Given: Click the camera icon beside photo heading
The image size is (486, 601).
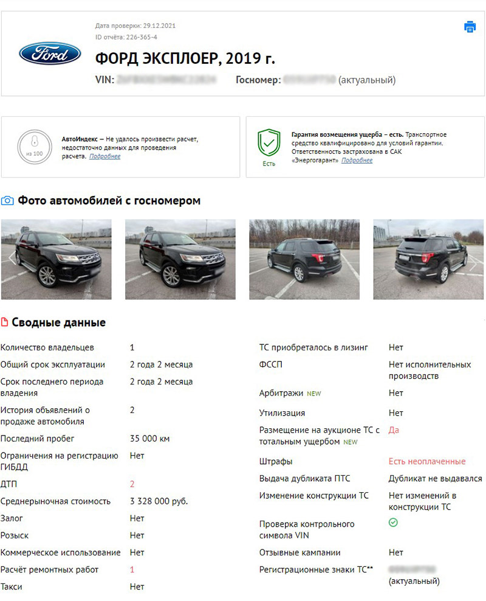Looking at the screenshot, I should tap(7, 201).
